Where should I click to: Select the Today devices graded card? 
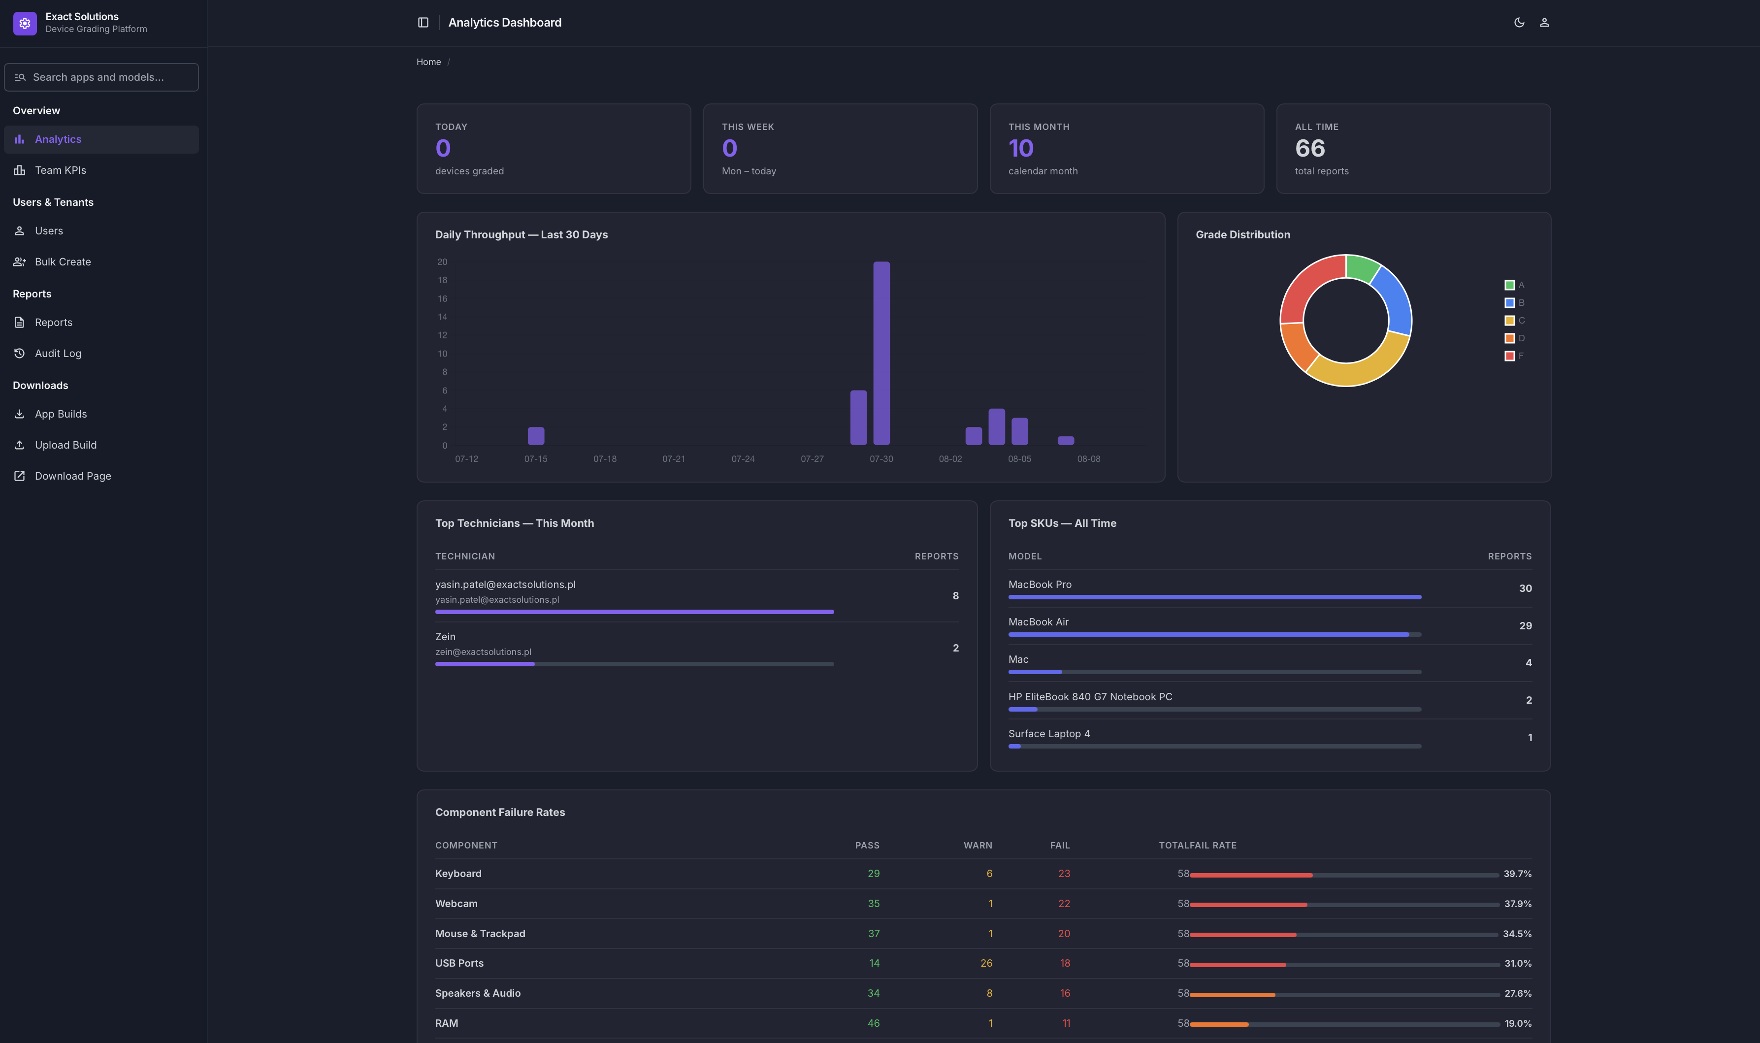pos(554,149)
